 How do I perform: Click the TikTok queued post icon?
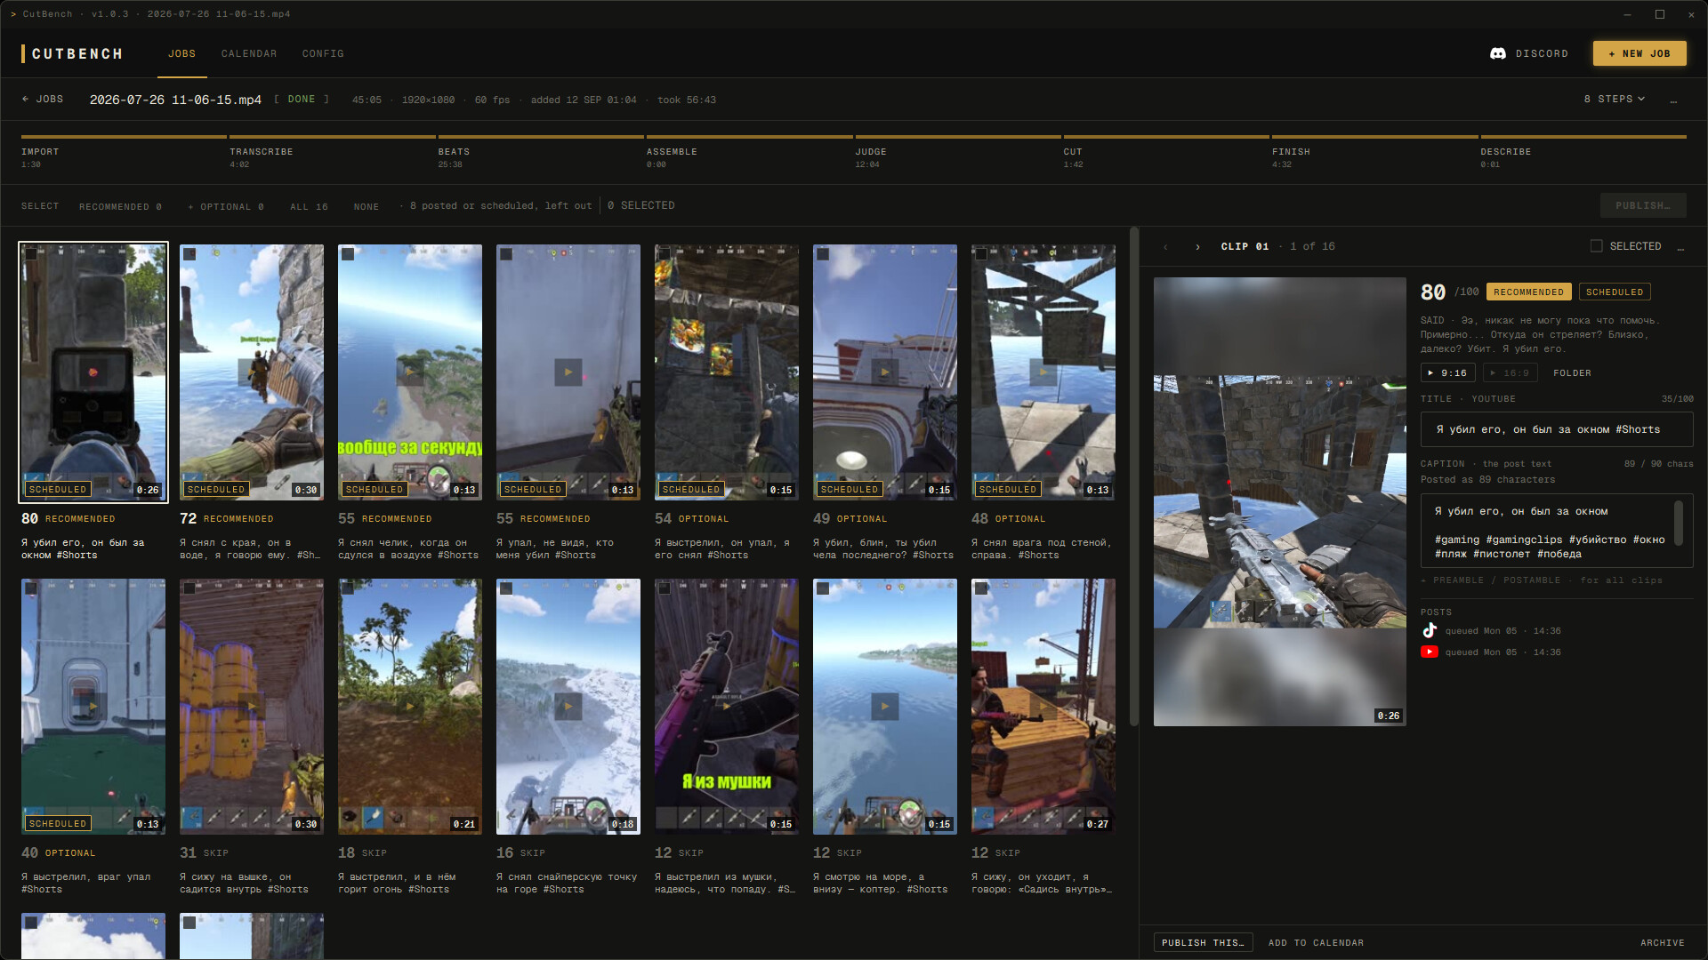(x=1430, y=630)
